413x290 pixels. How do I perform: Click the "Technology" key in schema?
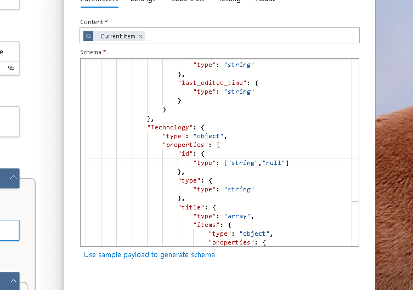(x=170, y=127)
